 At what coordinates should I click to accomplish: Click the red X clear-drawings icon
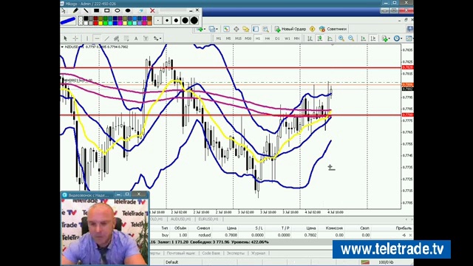(x=152, y=11)
